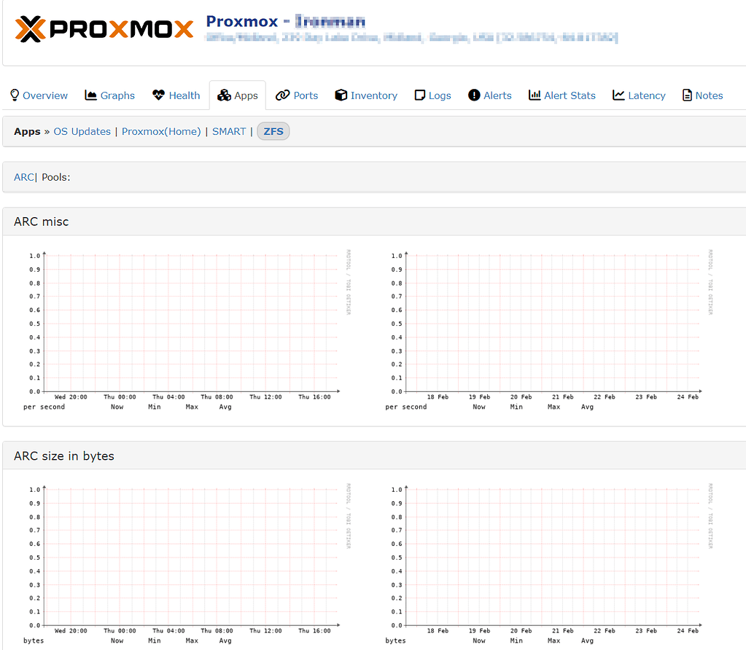Click the Alert Stats bar-chart icon
Viewport: 746px width, 650px height.
click(x=533, y=95)
